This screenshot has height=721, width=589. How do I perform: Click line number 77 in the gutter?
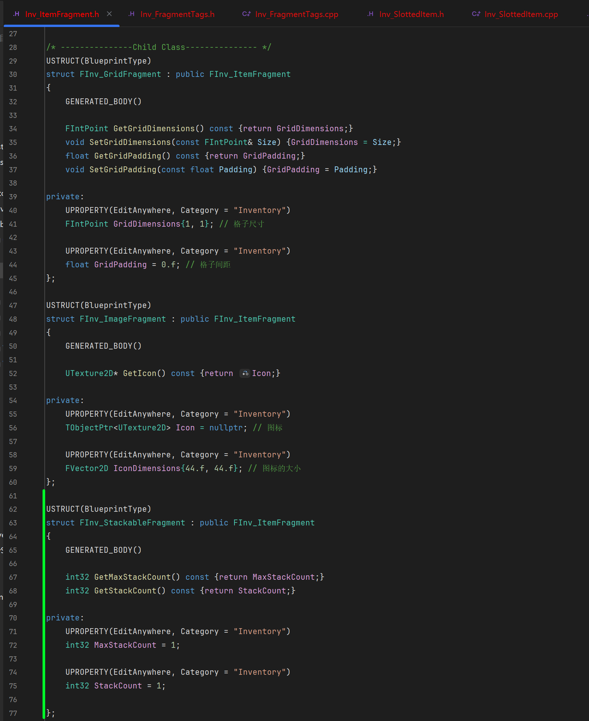pos(13,713)
